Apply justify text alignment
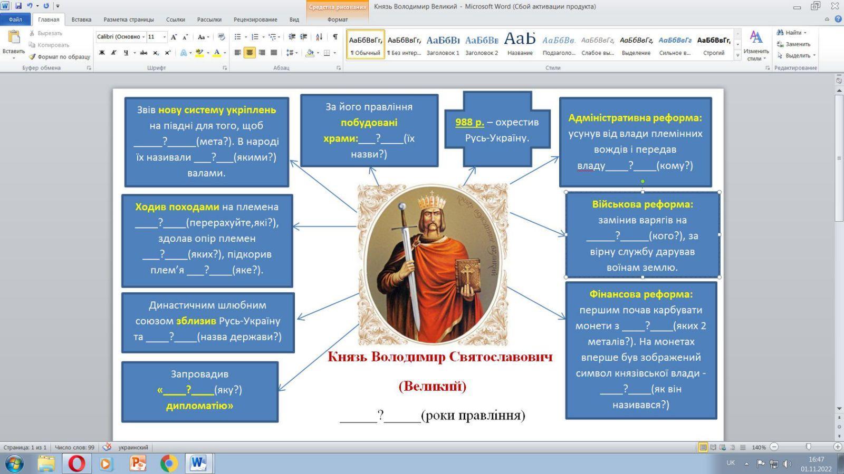Screen dimensions: 844x474 (x=273, y=53)
